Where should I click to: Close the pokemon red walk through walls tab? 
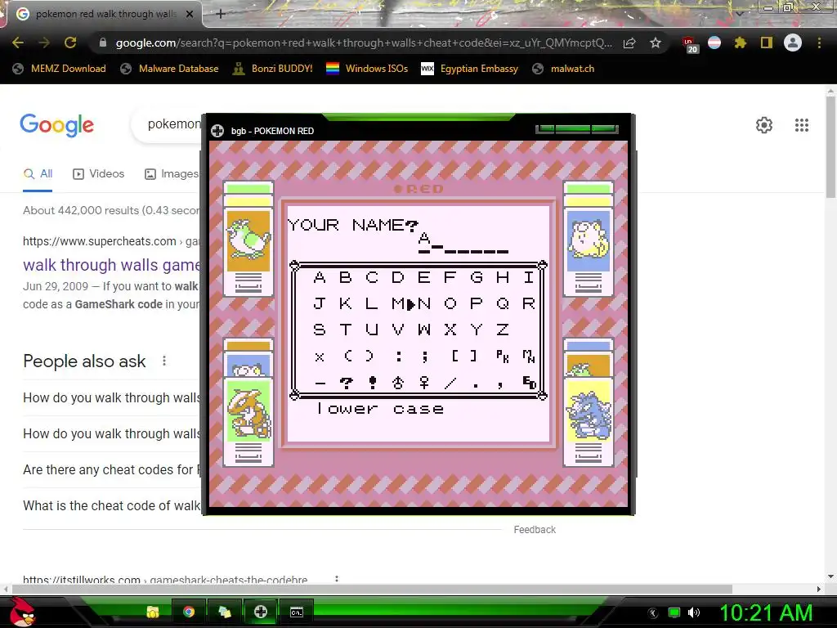189,14
